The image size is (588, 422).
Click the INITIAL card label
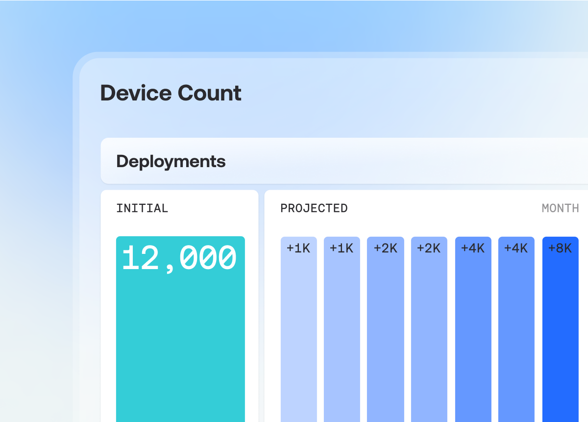pyautogui.click(x=142, y=208)
